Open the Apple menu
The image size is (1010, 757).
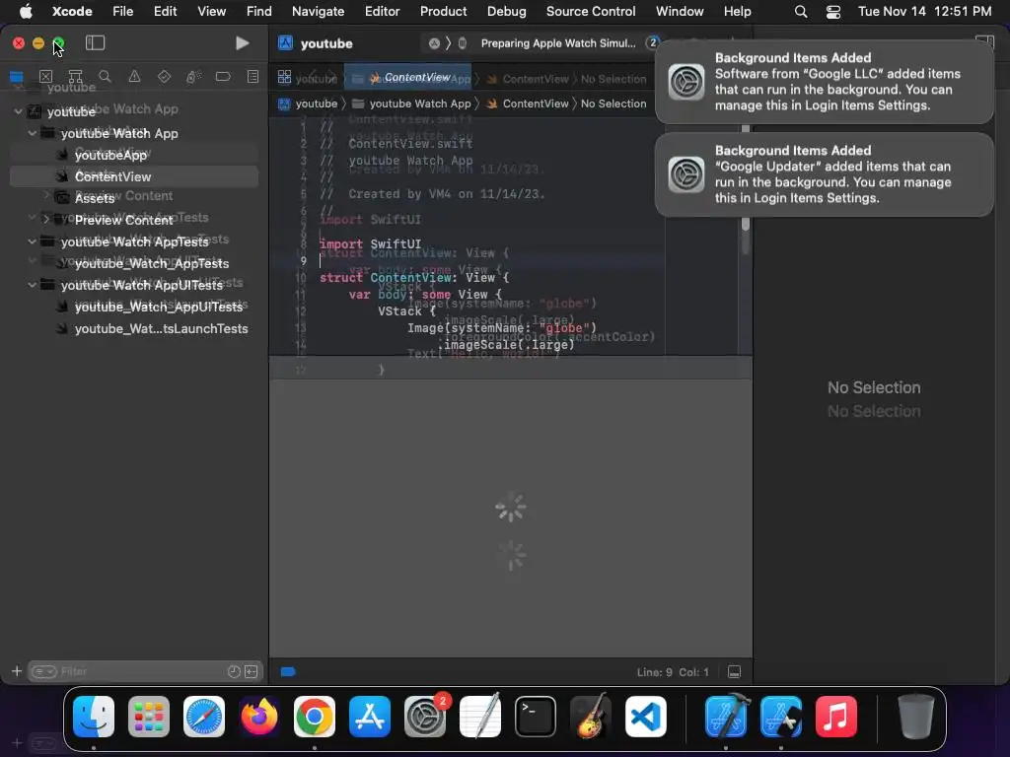pos(26,11)
